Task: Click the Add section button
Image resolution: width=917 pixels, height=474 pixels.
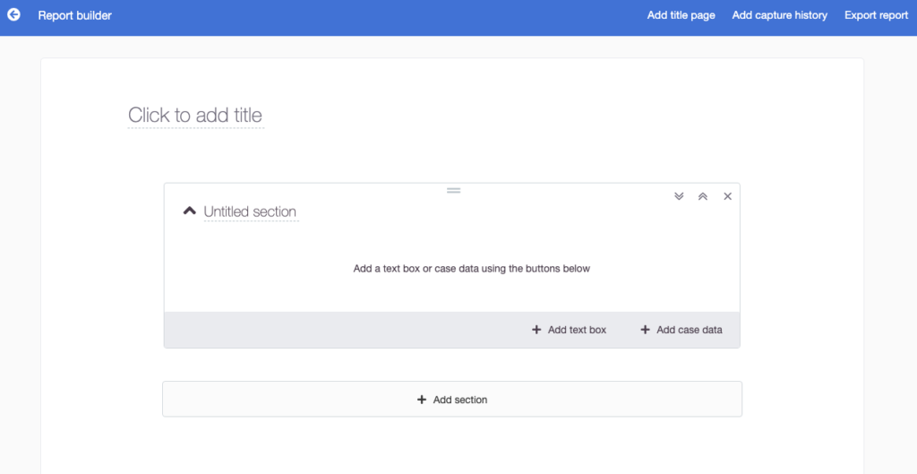Action: click(459, 400)
